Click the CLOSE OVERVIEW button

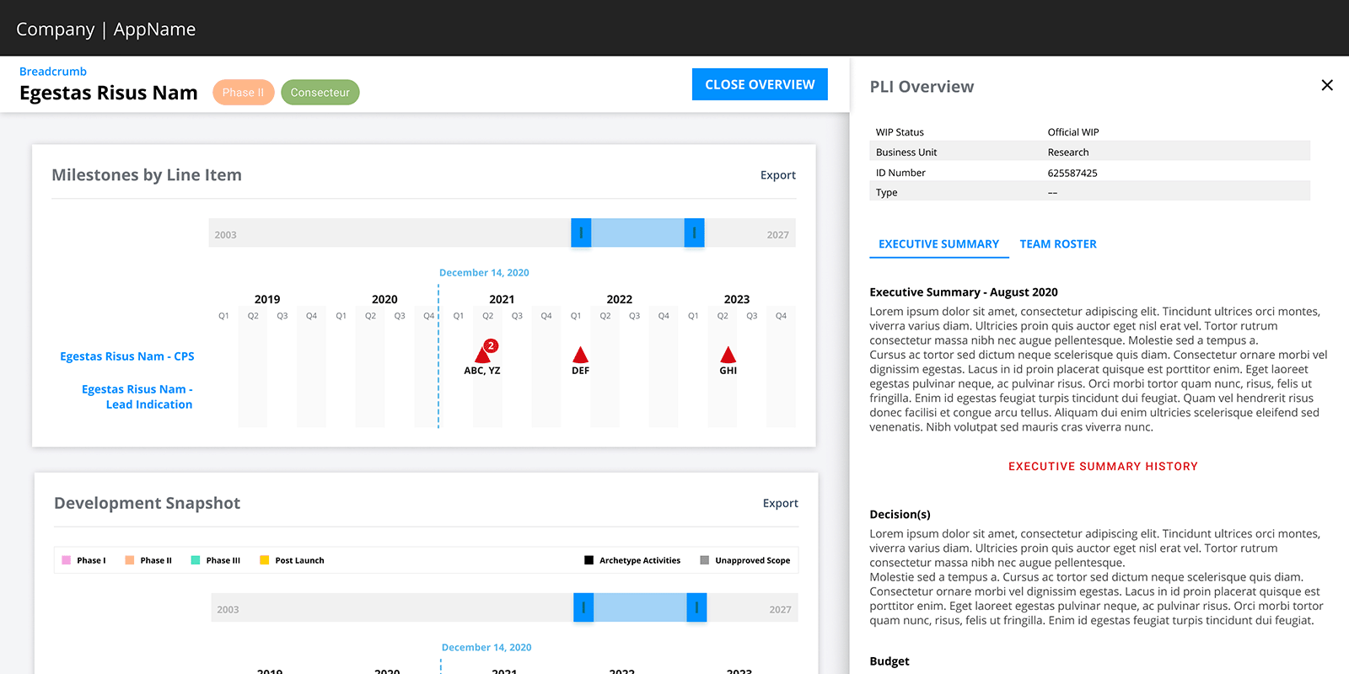pyautogui.click(x=760, y=84)
